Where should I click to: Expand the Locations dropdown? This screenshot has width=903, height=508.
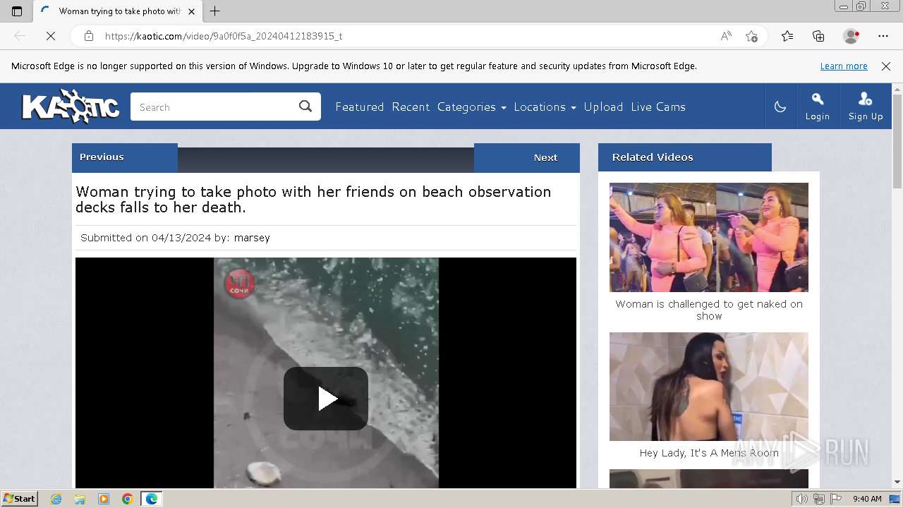pyautogui.click(x=545, y=107)
